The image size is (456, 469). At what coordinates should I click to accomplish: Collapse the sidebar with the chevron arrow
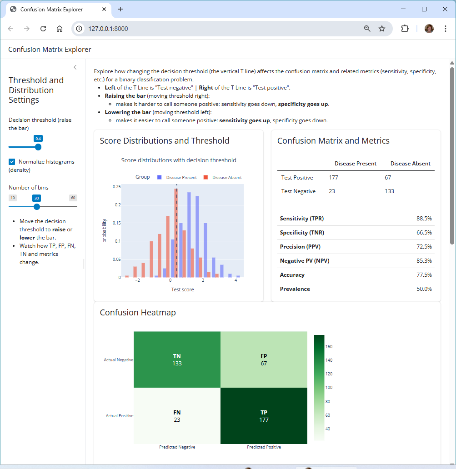(x=75, y=67)
